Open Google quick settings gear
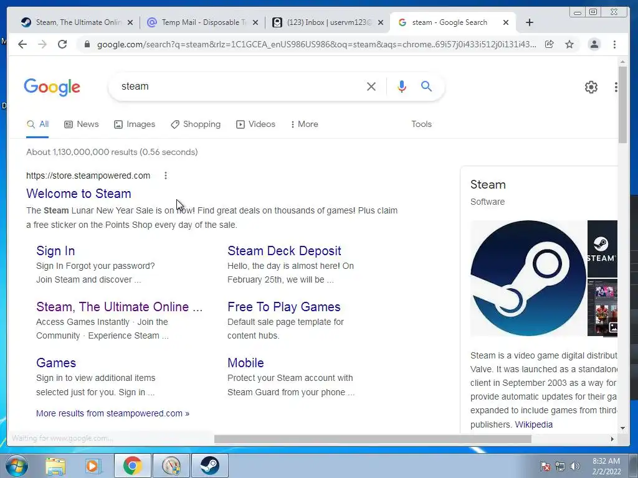This screenshot has height=478, width=638. 591,87
